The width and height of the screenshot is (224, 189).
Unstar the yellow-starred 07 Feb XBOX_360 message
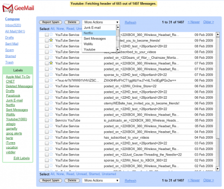tap(51, 63)
